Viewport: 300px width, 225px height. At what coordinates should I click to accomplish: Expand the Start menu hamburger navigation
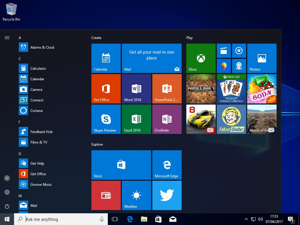pyautogui.click(x=7, y=37)
